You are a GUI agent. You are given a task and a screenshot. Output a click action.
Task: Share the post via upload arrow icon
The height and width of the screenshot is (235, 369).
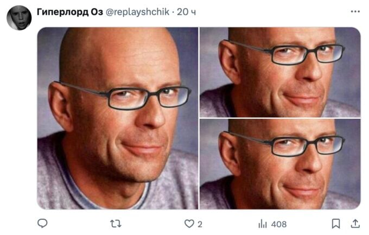pyautogui.click(x=355, y=224)
